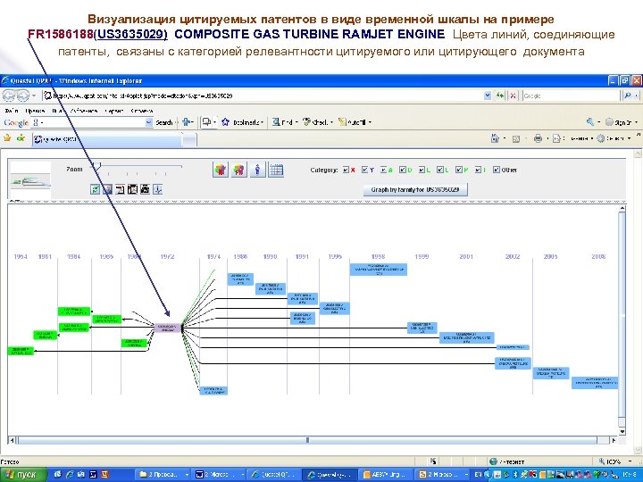Click the browser Forward arrow
This screenshot has height=482, width=643.
22,96
